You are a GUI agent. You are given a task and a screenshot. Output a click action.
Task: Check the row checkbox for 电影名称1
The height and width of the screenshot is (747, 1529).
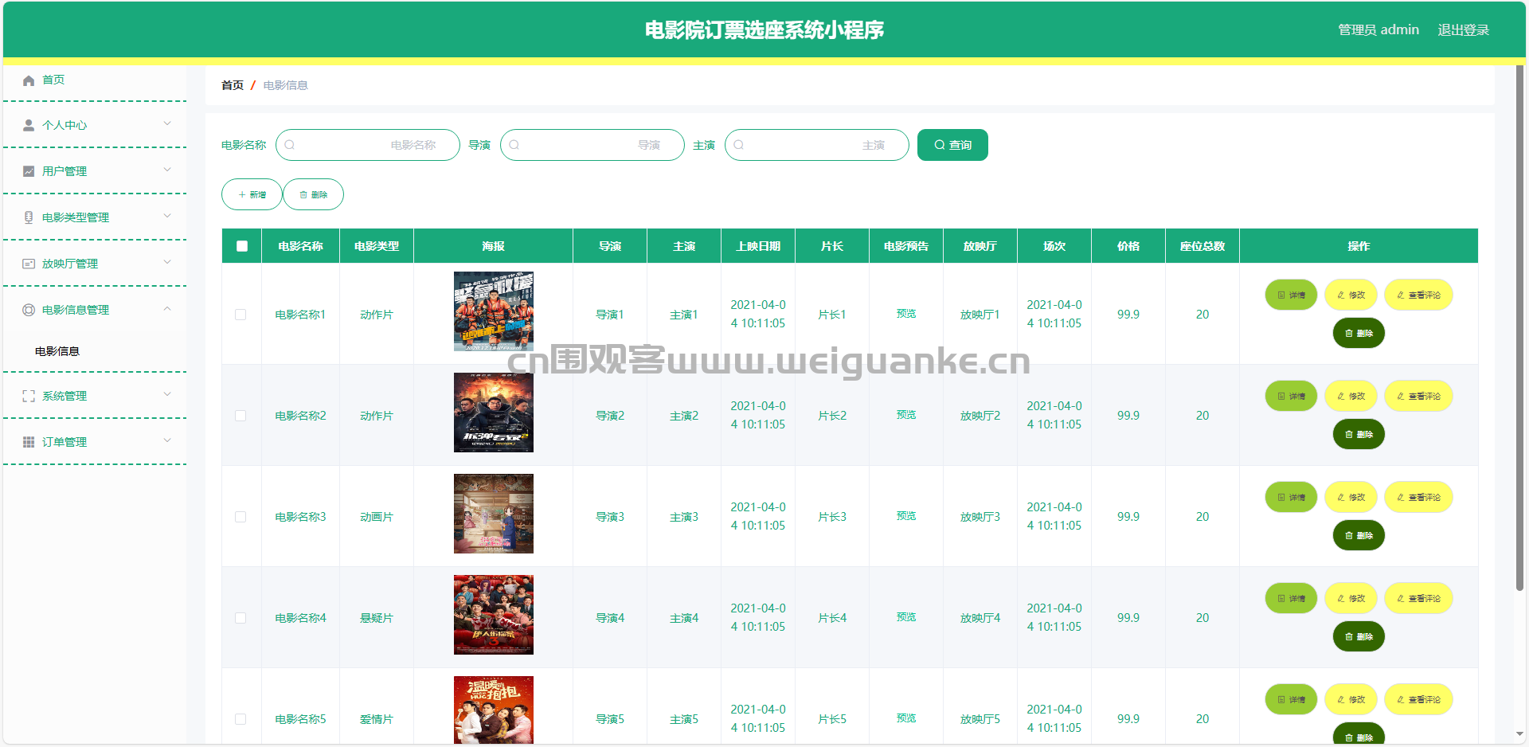tap(240, 315)
